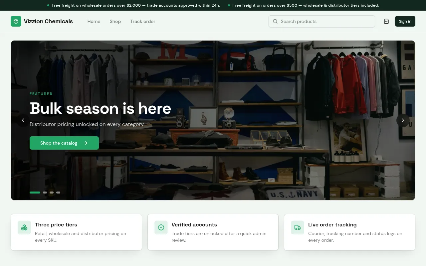This screenshot has height=266, width=426.
Task: Click the magnifier icon in search box
Action: (275, 21)
